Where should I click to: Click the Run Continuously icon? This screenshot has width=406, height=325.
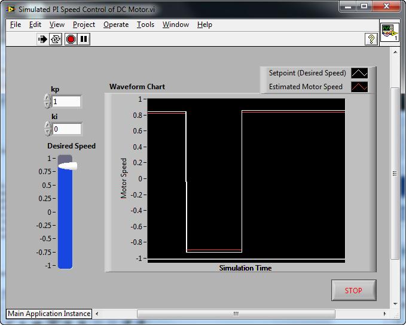(x=56, y=39)
